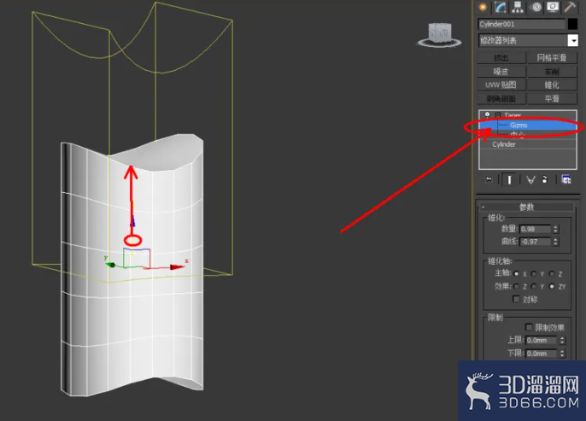Select effect axis Z radio button
586x421 pixels.
click(517, 286)
